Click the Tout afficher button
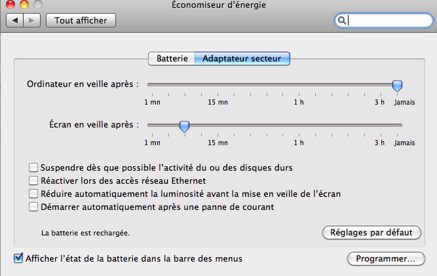This screenshot has width=437, height=276. click(81, 20)
